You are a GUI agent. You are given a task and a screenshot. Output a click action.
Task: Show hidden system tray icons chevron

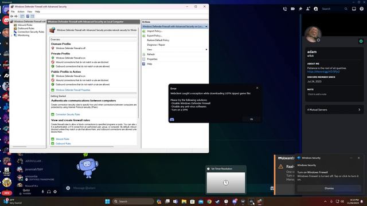coord(325,201)
